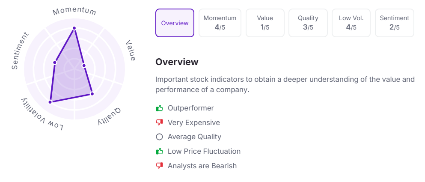Open the Momentum 4/5 tab
The image size is (425, 182).
(220, 23)
